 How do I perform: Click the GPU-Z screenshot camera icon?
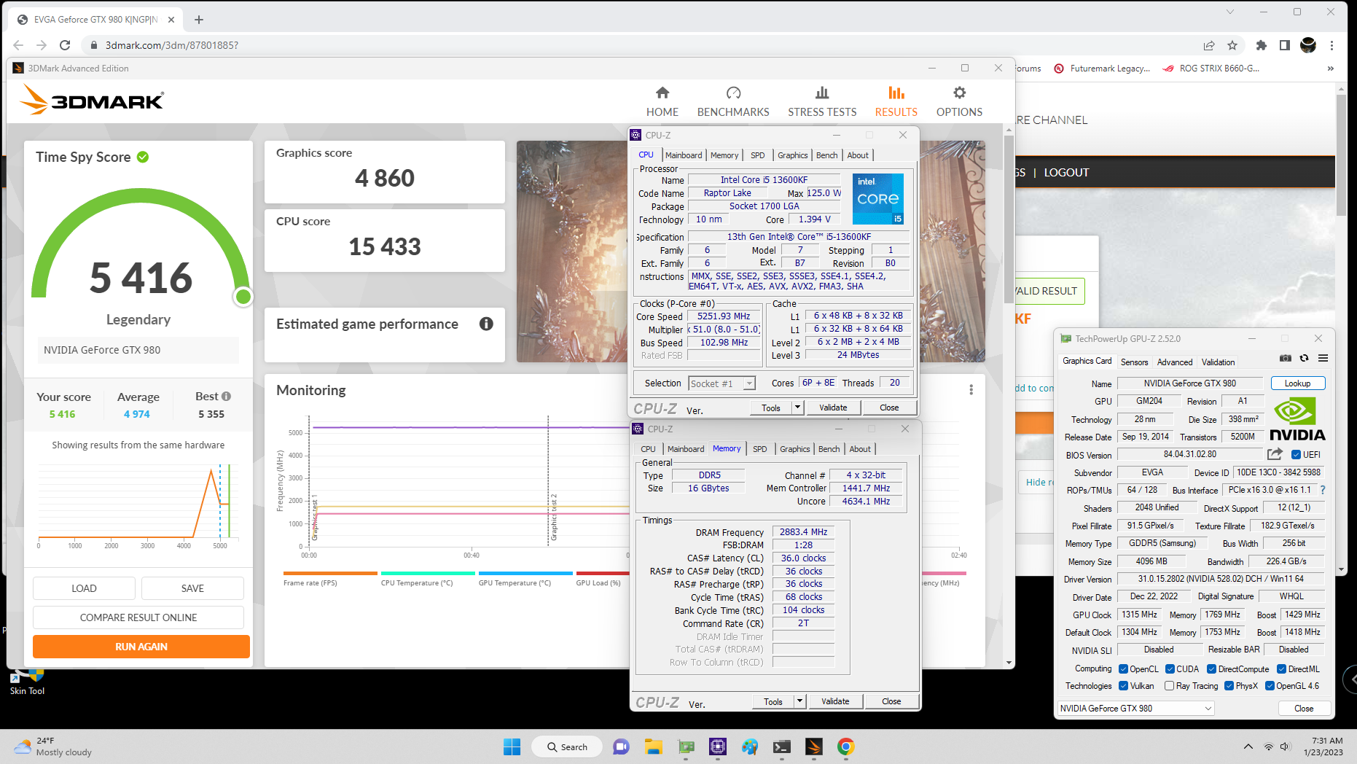(1285, 358)
